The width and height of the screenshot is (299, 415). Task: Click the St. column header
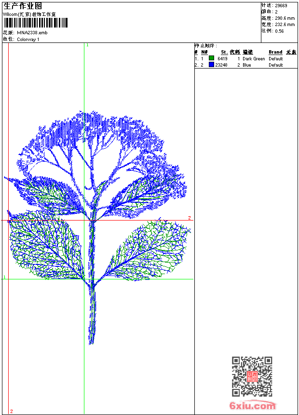[x=224, y=52]
